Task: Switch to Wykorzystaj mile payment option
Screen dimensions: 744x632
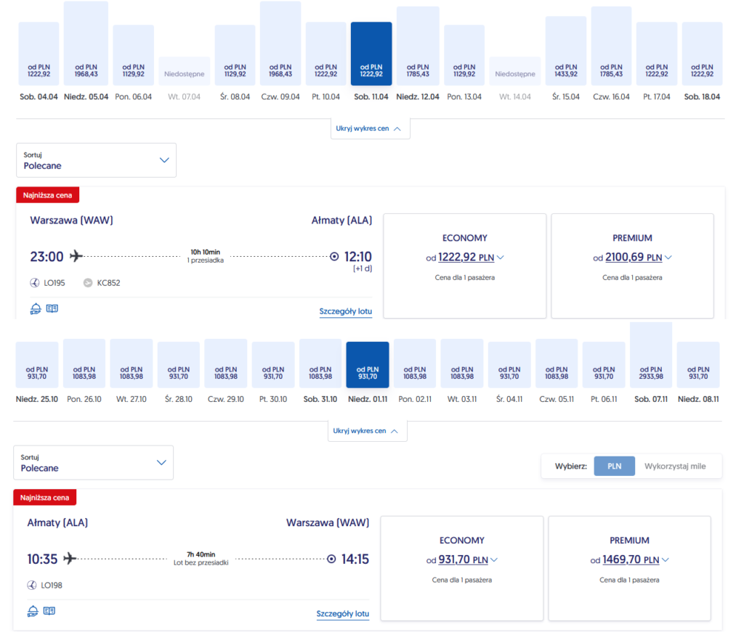Action: pyautogui.click(x=675, y=466)
